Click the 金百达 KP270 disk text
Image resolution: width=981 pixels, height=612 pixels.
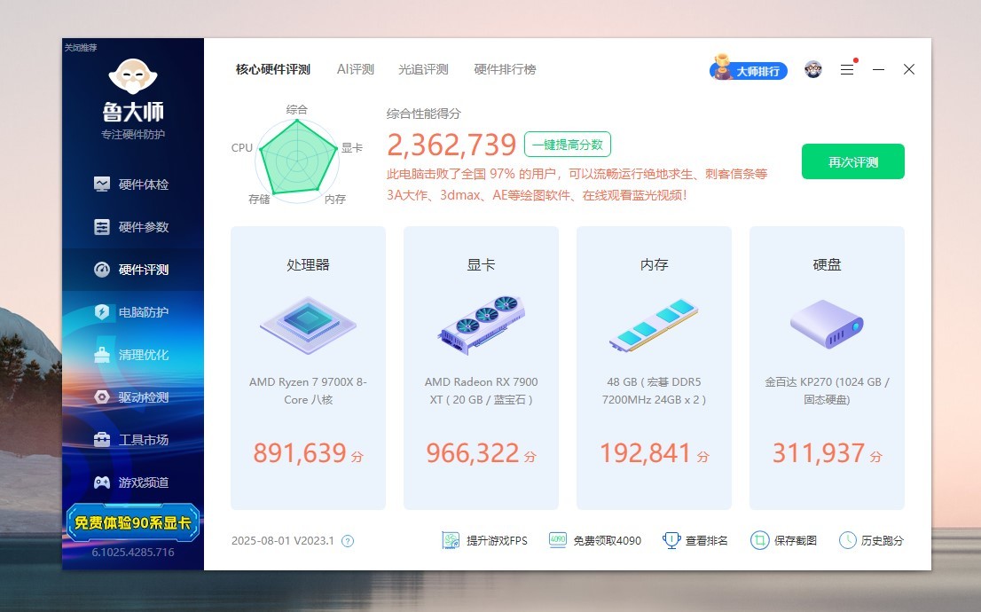[x=827, y=390]
